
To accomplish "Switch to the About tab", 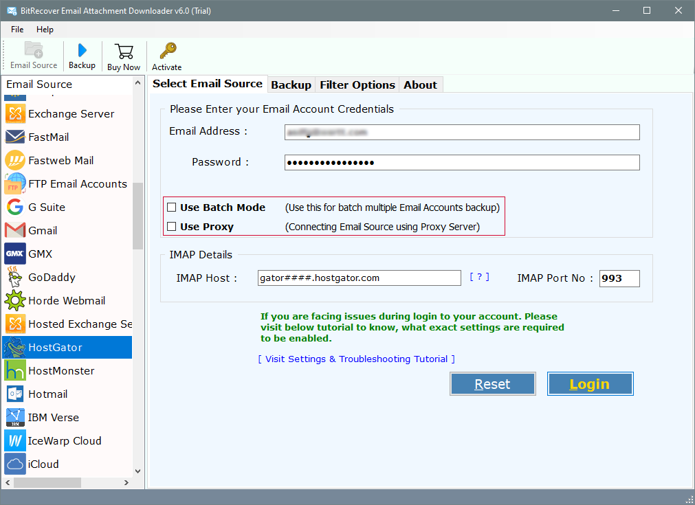I will point(420,85).
